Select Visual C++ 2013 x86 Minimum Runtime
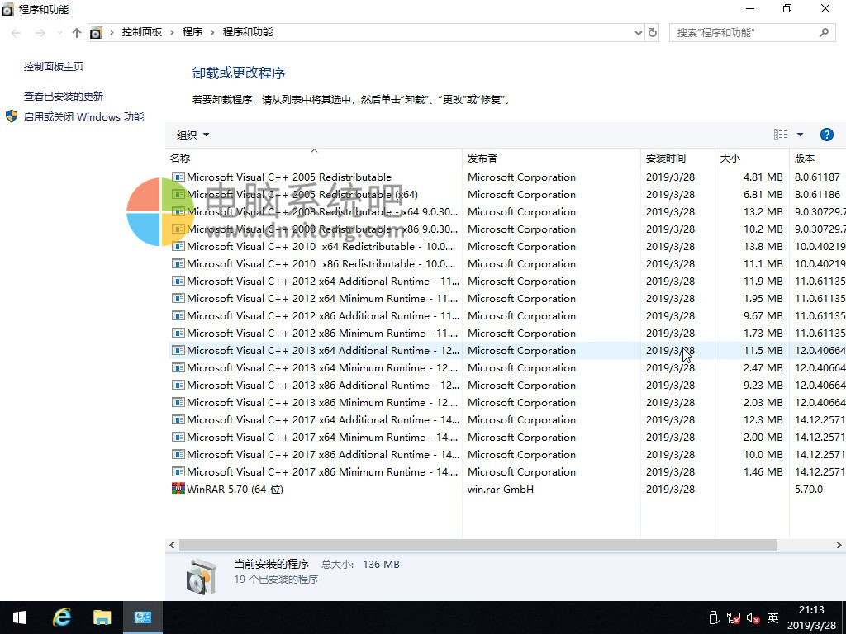Viewport: 846px width, 634px height. click(507, 402)
